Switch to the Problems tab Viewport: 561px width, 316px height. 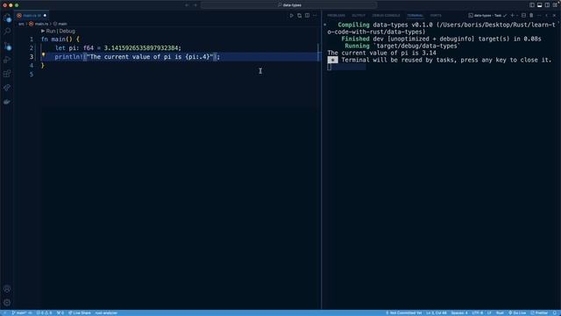(336, 16)
